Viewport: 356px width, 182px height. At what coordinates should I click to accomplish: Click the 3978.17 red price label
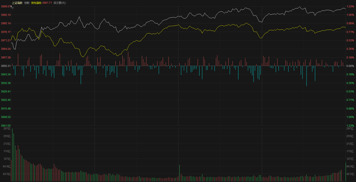(6, 32)
